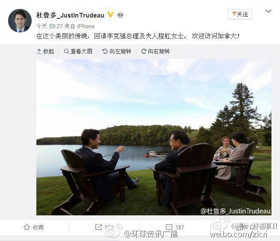Screen dimensions: 280x241
Task: Click the upward arrow collapse icon
Action: tap(39, 51)
